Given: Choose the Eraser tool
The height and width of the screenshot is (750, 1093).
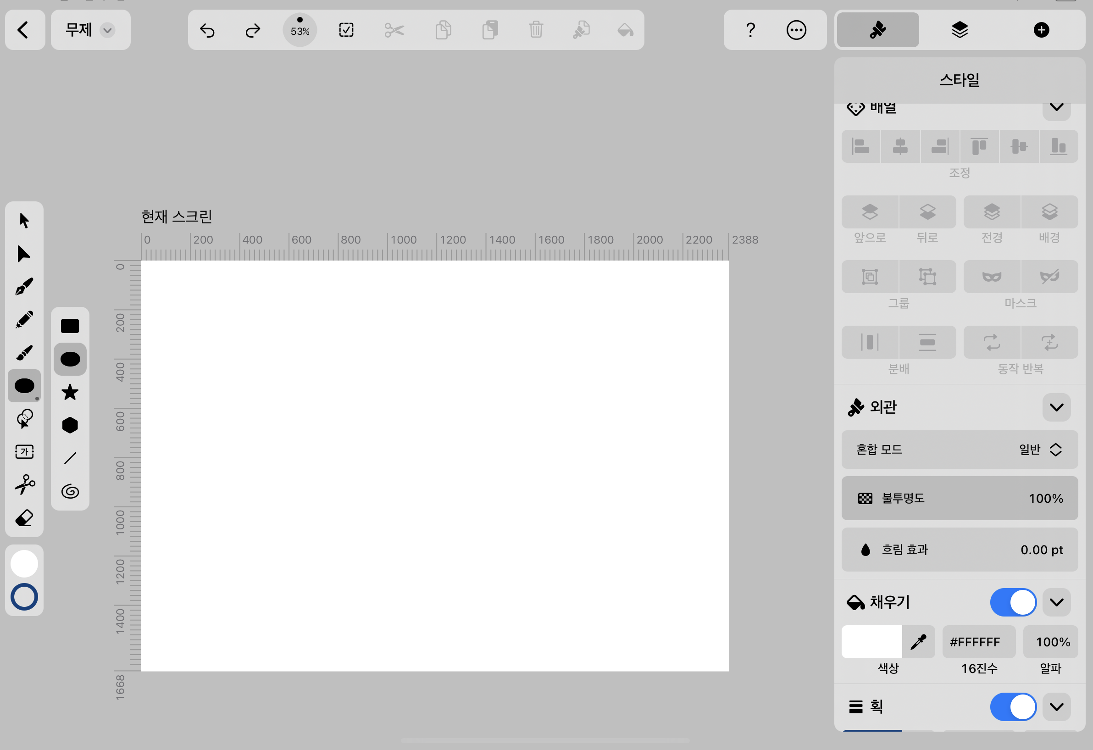Looking at the screenshot, I should [24, 518].
